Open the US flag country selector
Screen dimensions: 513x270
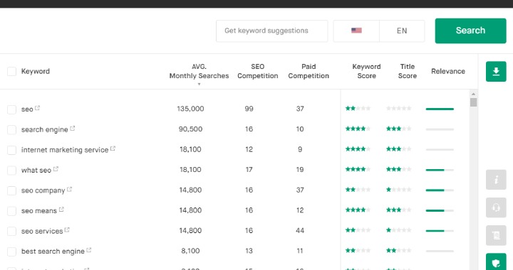pyautogui.click(x=356, y=31)
